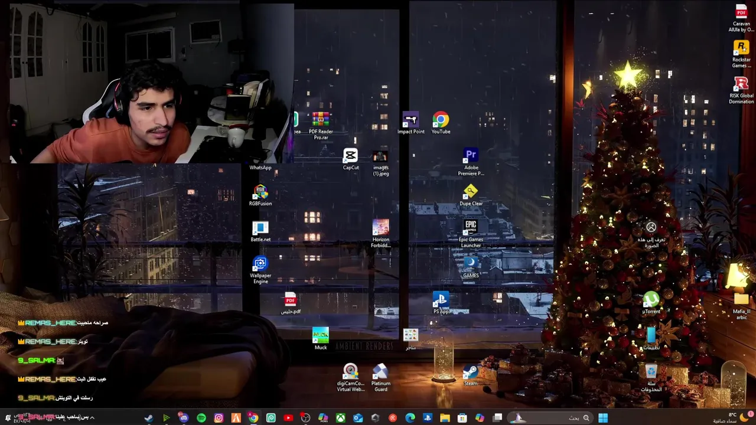Launch µTorrent from desktop
Viewport: 756px width, 425px height.
coord(651,303)
